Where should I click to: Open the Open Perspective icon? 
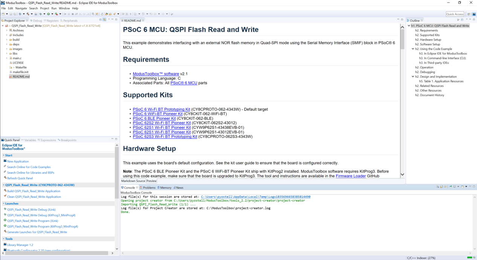click(x=469, y=14)
